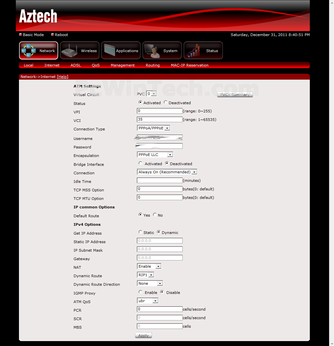Switch to the Routing submenu tab
This screenshot has width=334, height=346.
[x=153, y=65]
